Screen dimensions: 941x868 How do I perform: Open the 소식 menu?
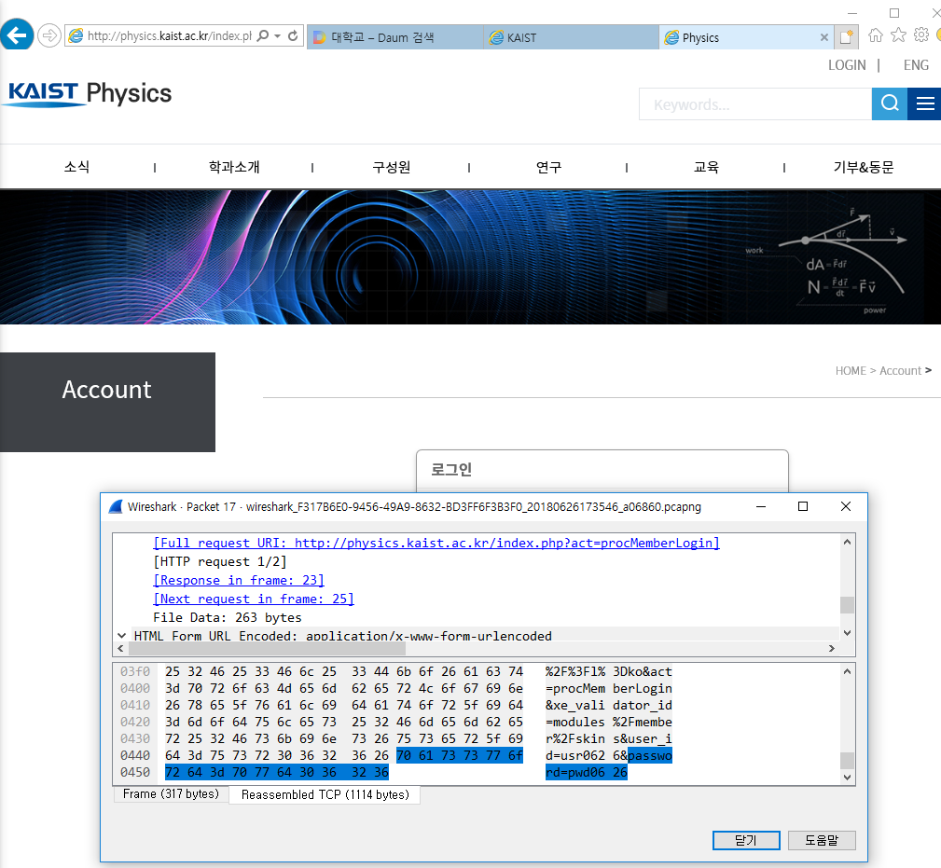coord(76,168)
